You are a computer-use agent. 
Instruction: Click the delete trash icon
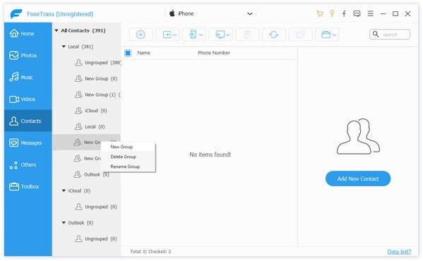click(x=247, y=35)
